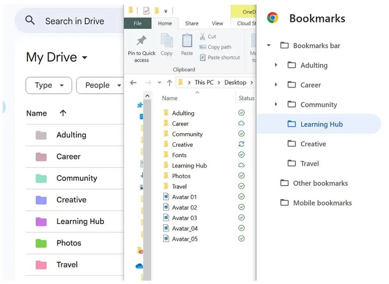Expand the Adulting bookmark folder arrow
The height and width of the screenshot is (284, 389).
point(276,65)
